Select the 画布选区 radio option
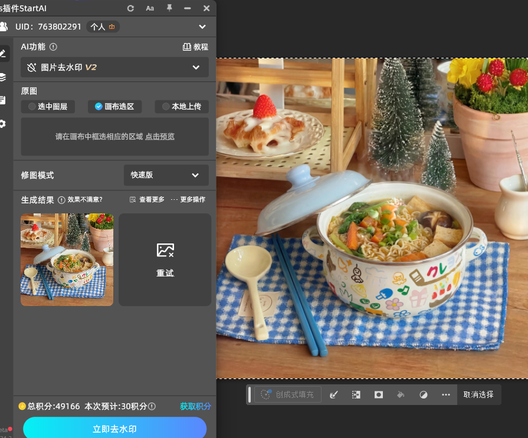 click(x=114, y=107)
